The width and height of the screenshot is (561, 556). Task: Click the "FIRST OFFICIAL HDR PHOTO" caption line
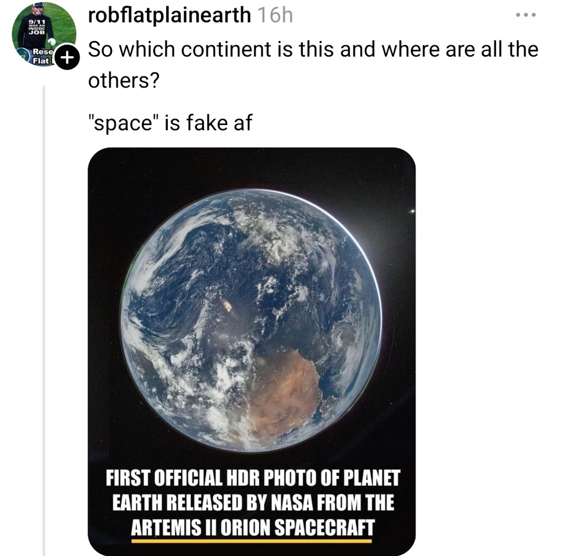pos(252,479)
